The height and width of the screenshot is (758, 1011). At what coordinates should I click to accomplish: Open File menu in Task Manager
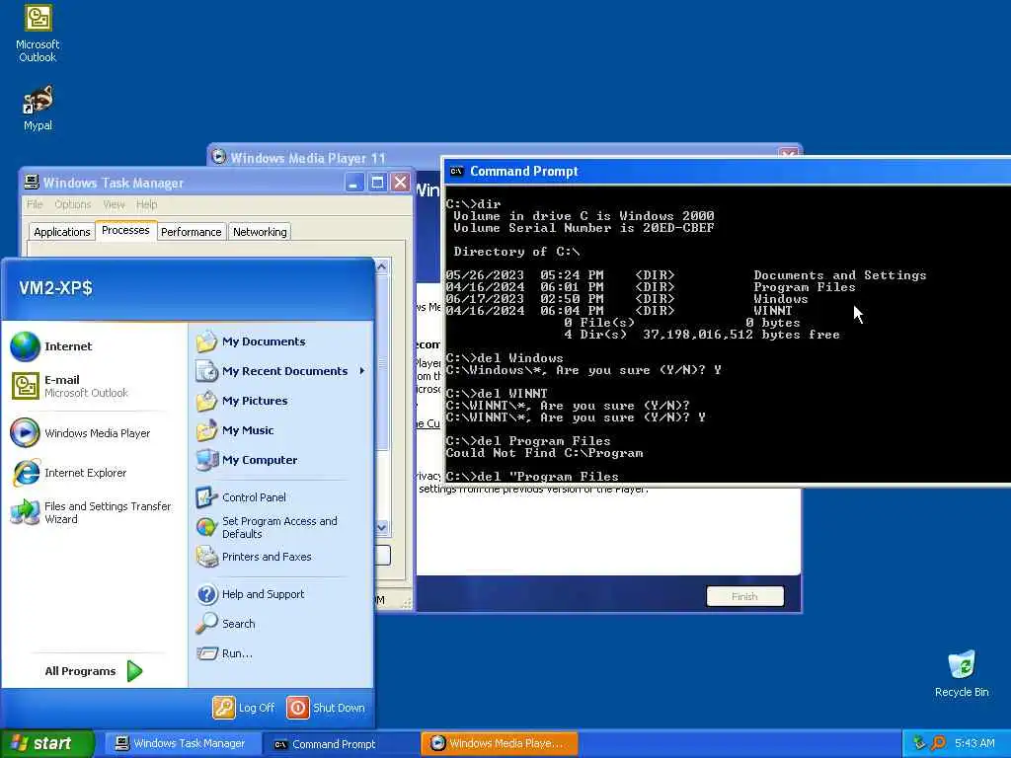35,204
